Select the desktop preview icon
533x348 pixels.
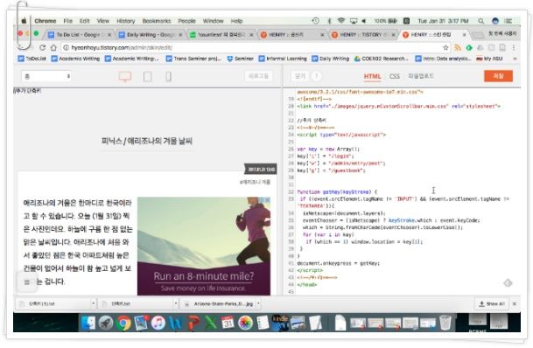coord(125,77)
